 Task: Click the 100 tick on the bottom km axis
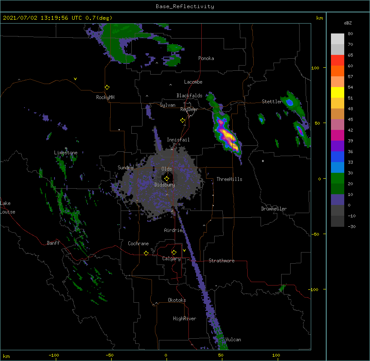[x=276, y=355]
